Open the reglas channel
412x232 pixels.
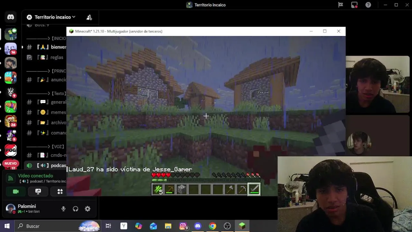tap(46, 57)
